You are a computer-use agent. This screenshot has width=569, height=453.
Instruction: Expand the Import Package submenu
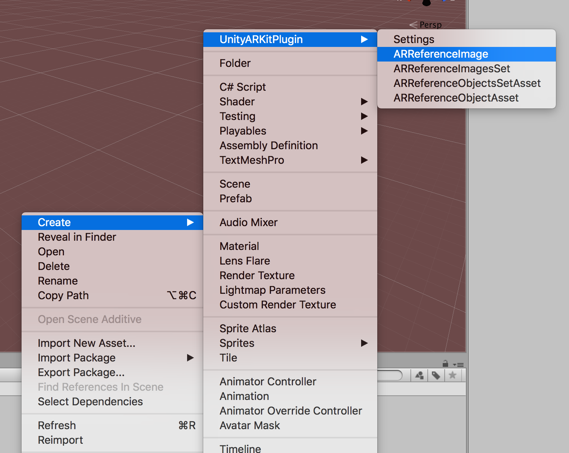(x=112, y=358)
